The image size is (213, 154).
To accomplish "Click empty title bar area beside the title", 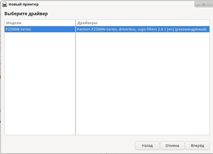I will pos(115,4).
